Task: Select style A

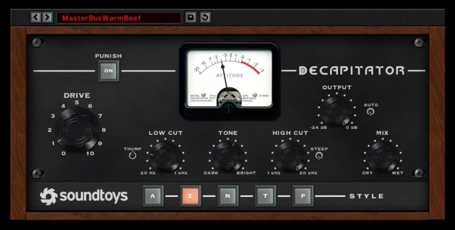Action: point(153,196)
